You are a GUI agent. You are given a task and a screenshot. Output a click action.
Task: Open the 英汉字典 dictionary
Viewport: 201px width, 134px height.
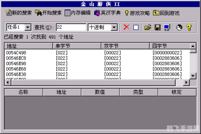click(107, 13)
